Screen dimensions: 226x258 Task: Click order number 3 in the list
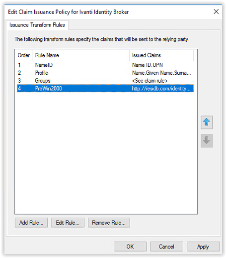19,81
